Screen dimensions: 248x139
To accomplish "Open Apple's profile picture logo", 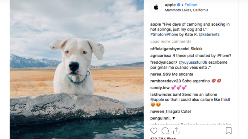I will [156, 7].
